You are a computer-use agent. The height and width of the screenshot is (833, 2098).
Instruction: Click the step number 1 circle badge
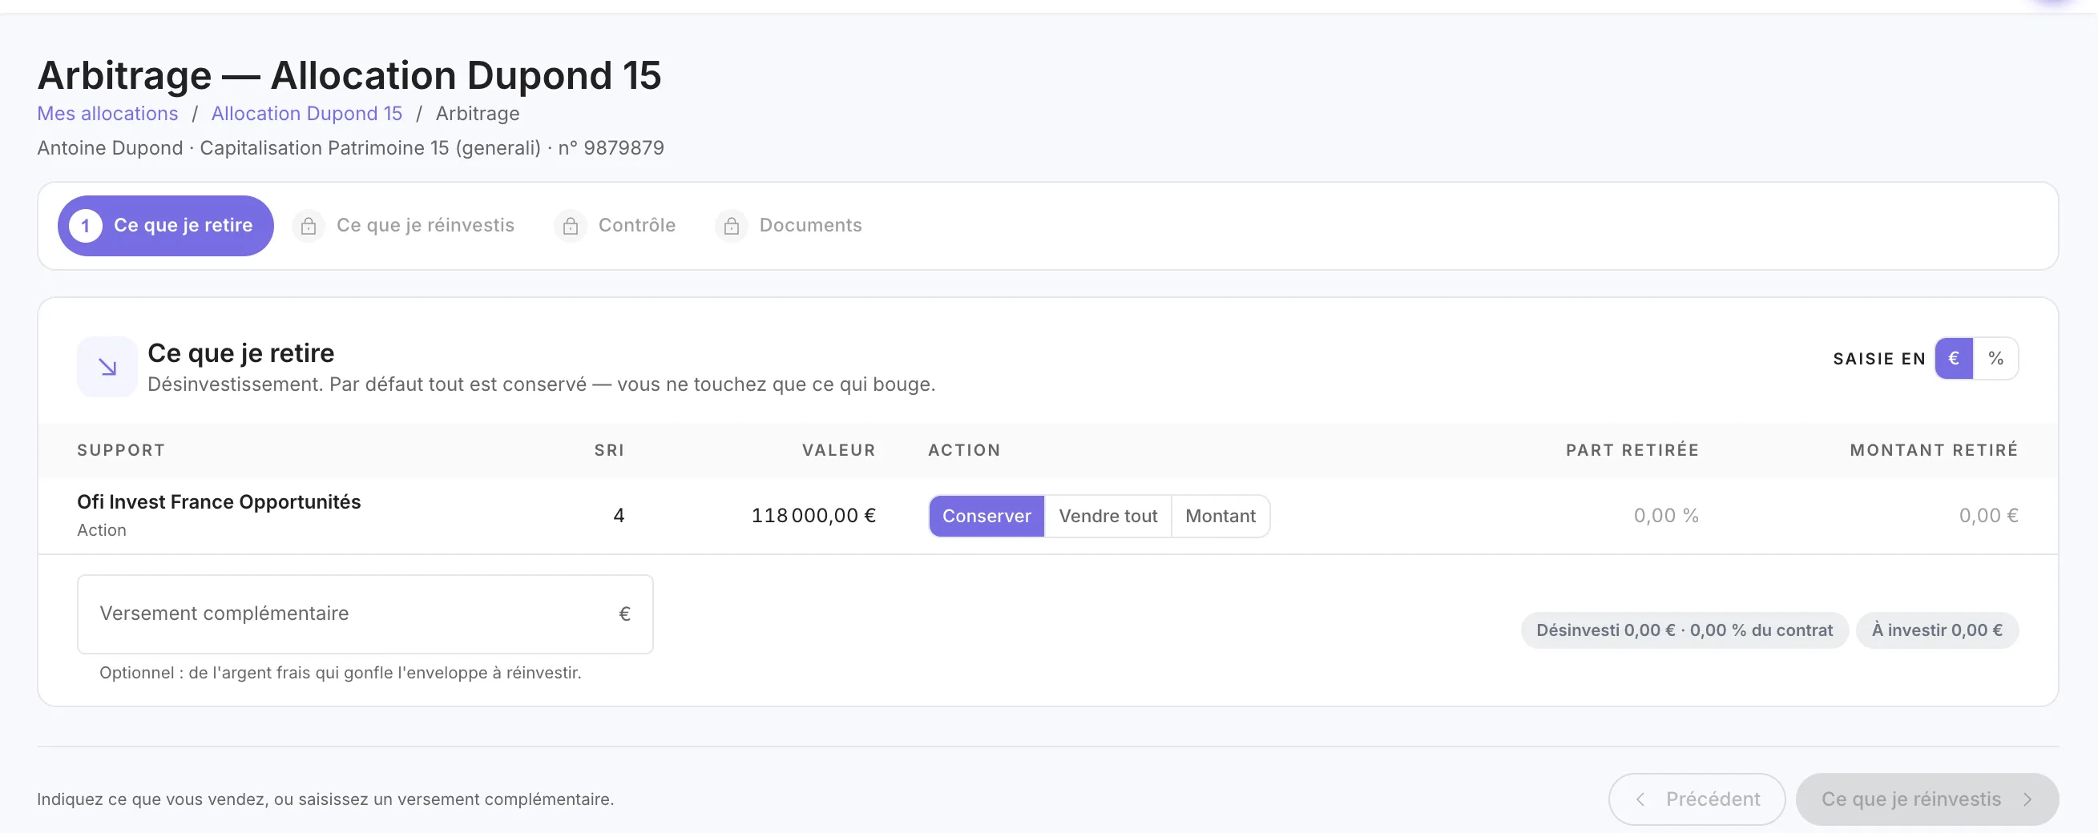coord(86,226)
